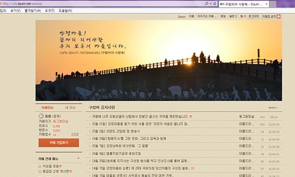Open a new blank browser tab
Viewport: 295px width, 177px height.
273,4
